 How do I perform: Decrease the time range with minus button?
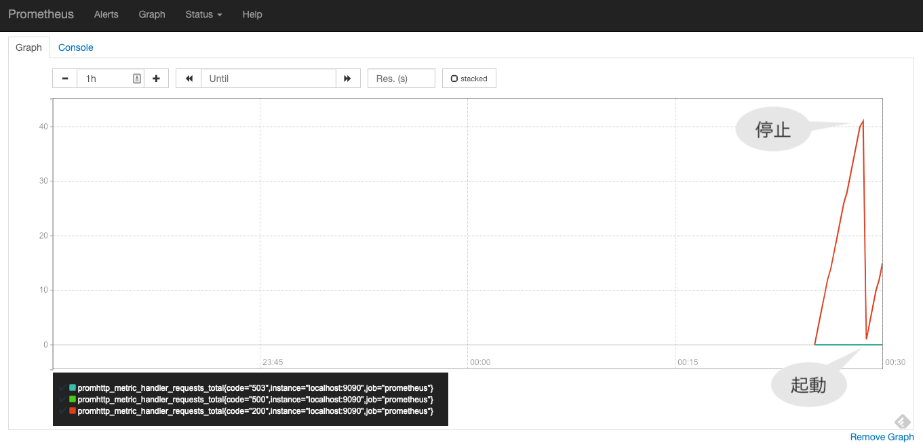tap(65, 79)
